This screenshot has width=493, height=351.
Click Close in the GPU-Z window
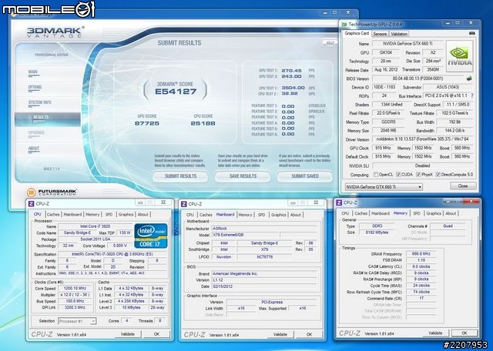463,186
